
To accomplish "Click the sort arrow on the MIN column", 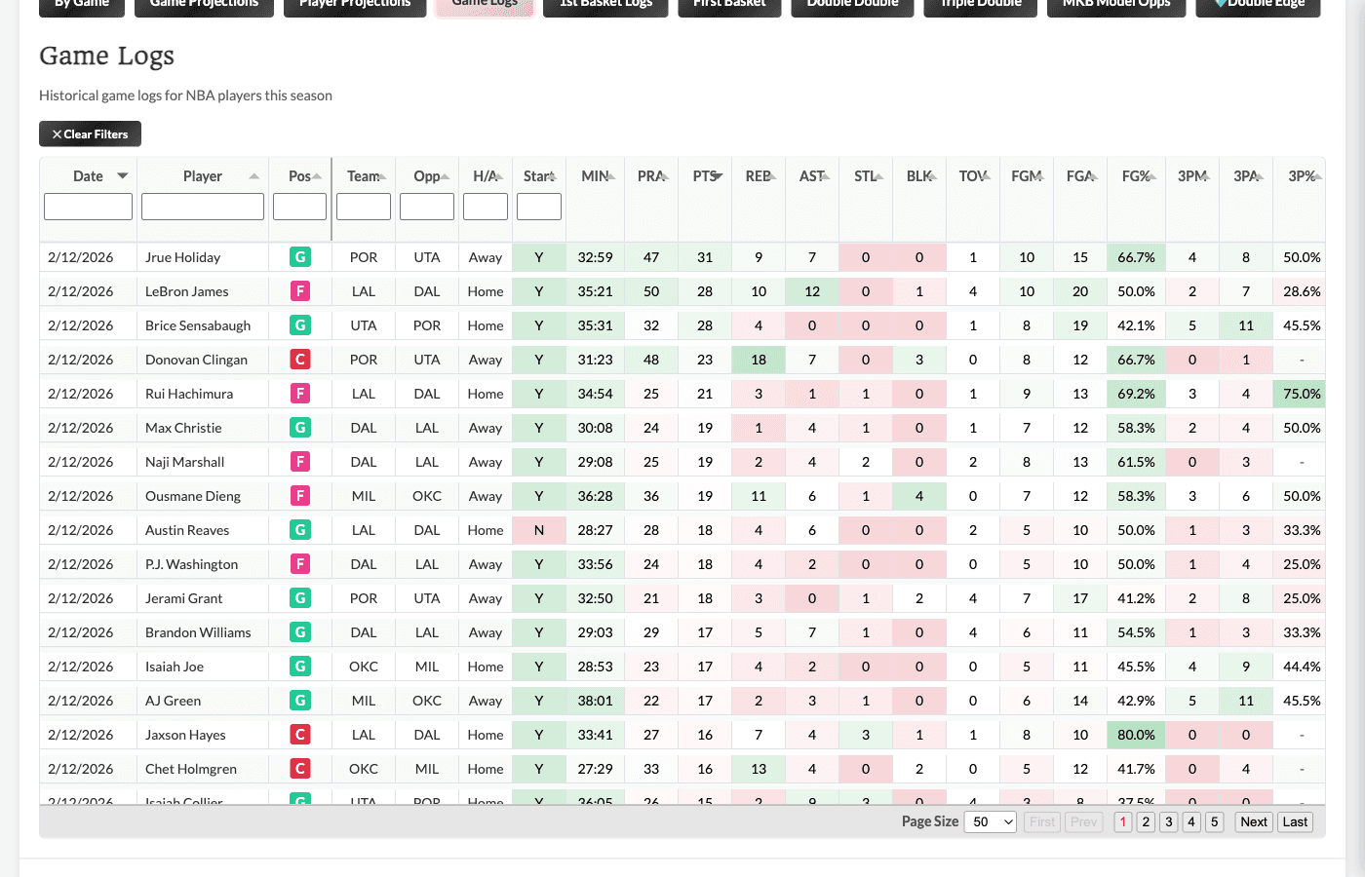I will click(x=612, y=175).
